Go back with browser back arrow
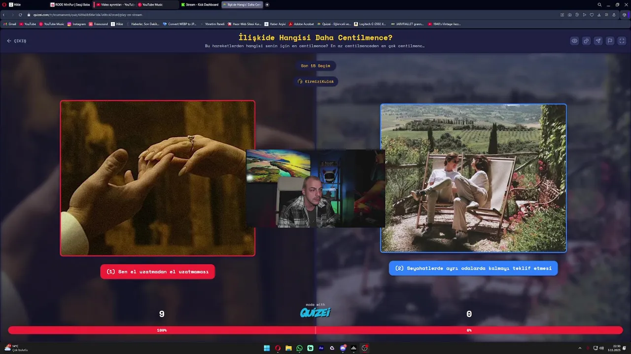Image resolution: width=631 pixels, height=354 pixels. pos(4,15)
